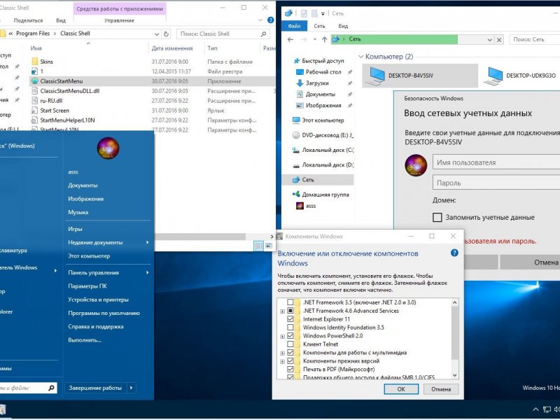
Task: Expand the Компоненты прежних версий node
Action: [x=282, y=361]
